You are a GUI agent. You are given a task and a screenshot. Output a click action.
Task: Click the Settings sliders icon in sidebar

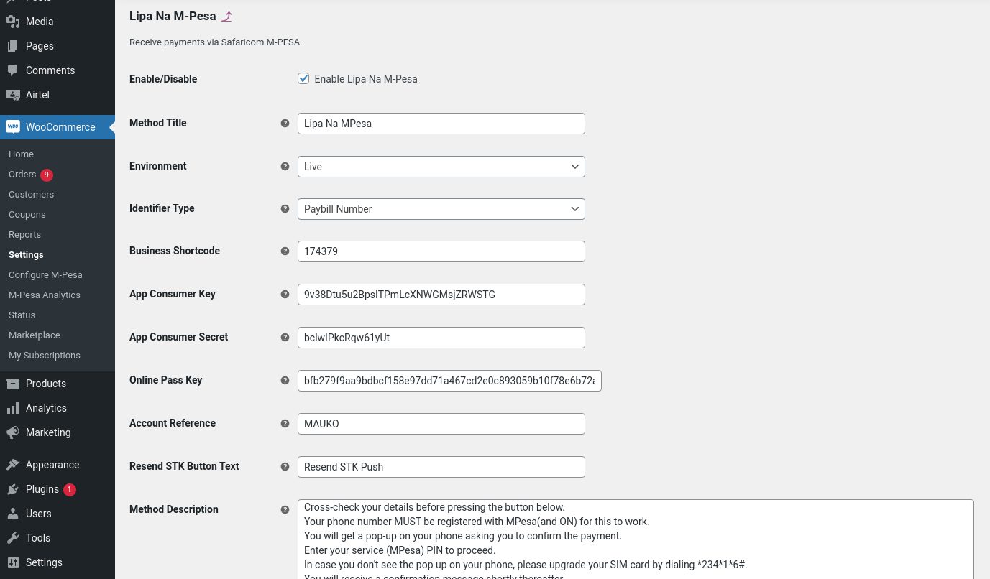point(13,562)
